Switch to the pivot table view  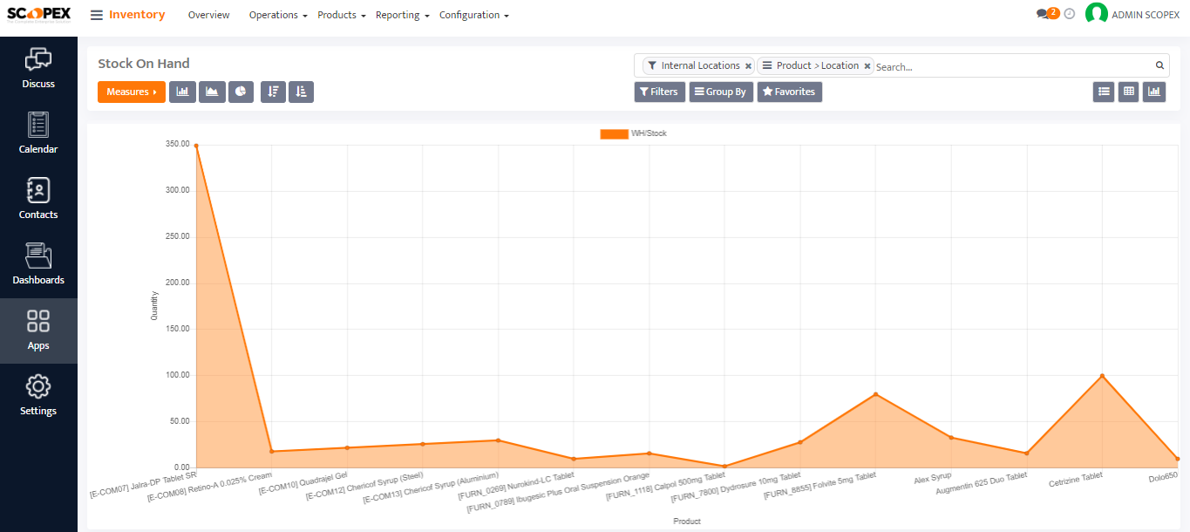click(1128, 92)
